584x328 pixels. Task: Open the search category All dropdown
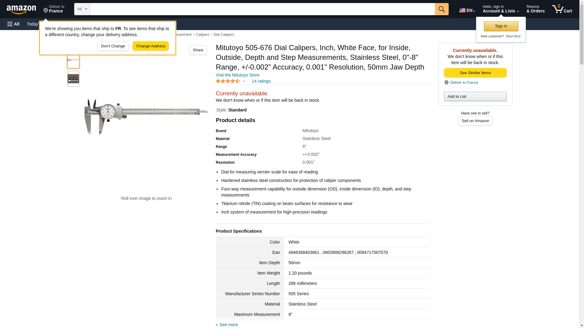click(x=82, y=9)
